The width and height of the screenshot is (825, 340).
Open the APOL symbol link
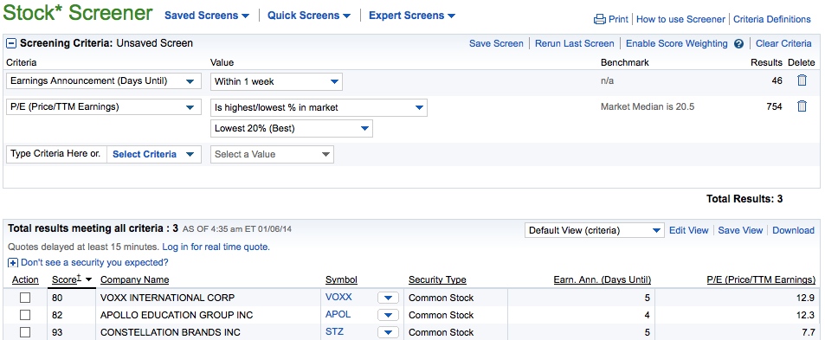pos(338,314)
